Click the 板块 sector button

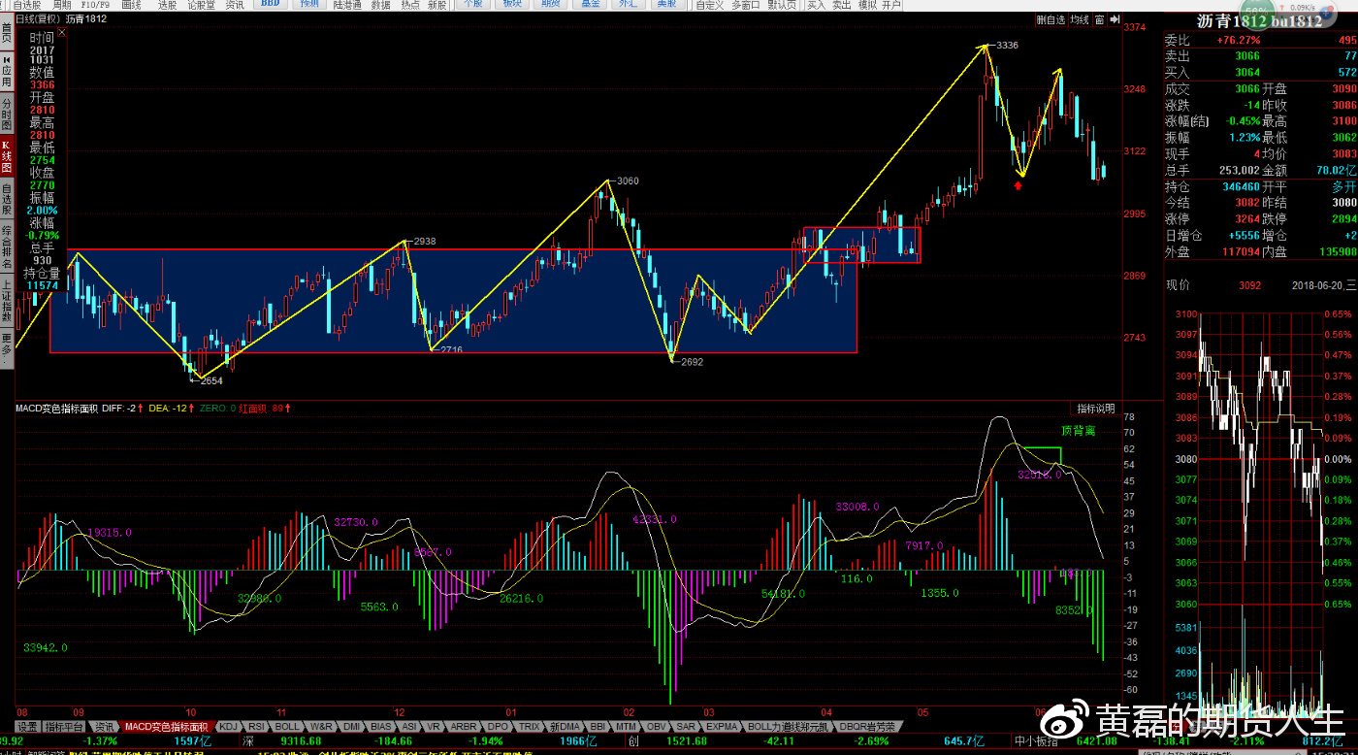[x=511, y=5]
